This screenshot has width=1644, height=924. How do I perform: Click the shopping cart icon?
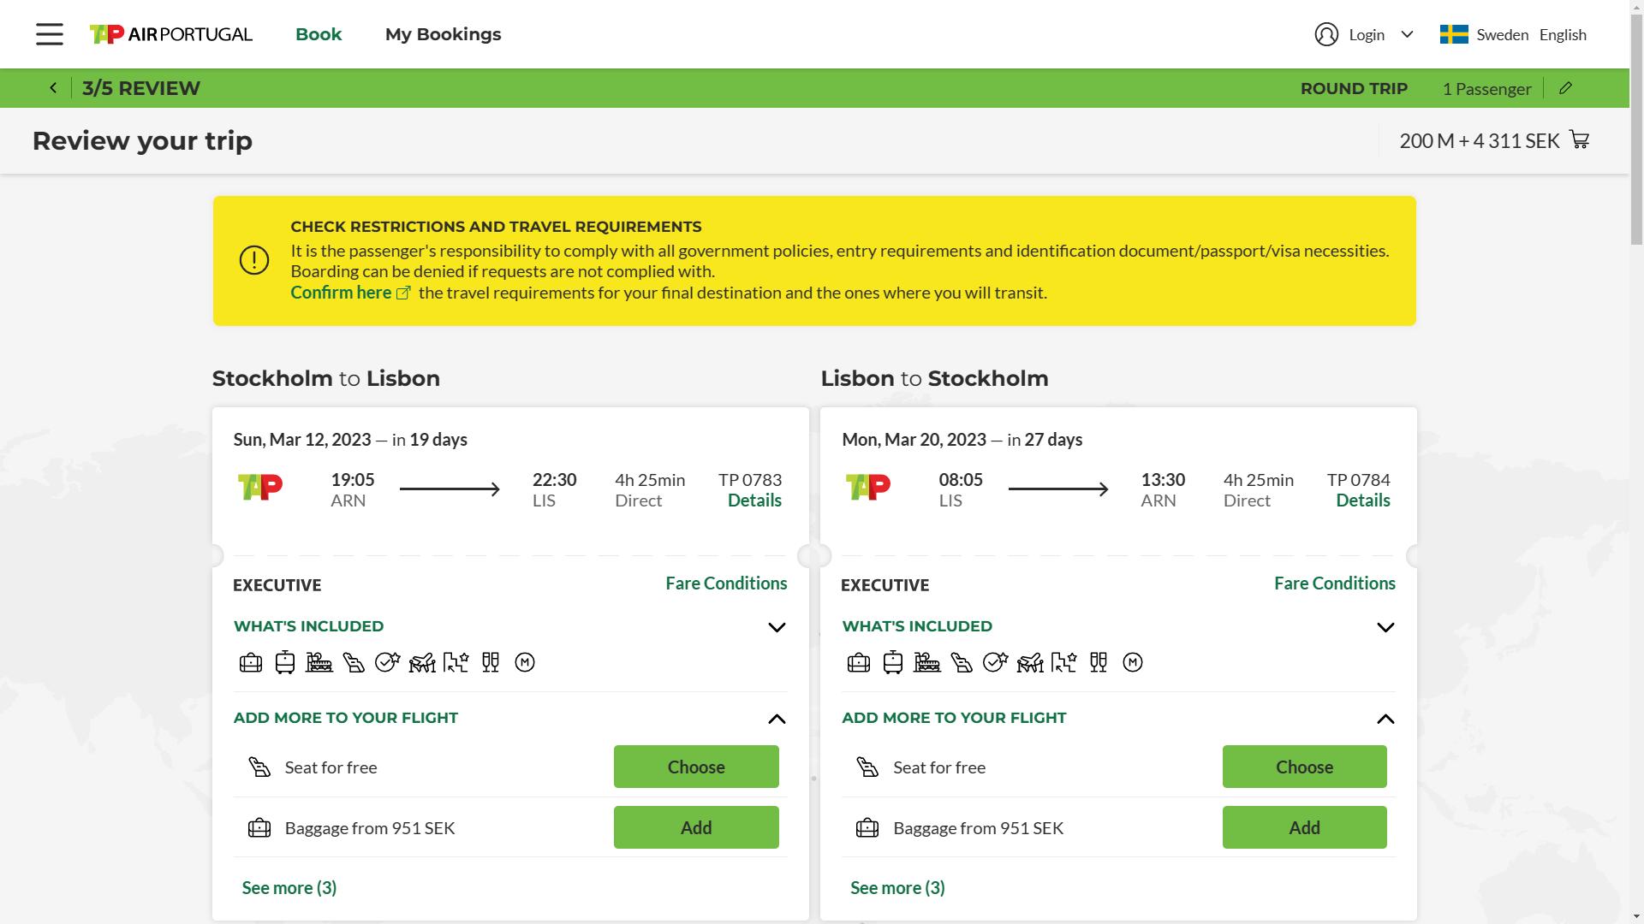click(x=1579, y=140)
